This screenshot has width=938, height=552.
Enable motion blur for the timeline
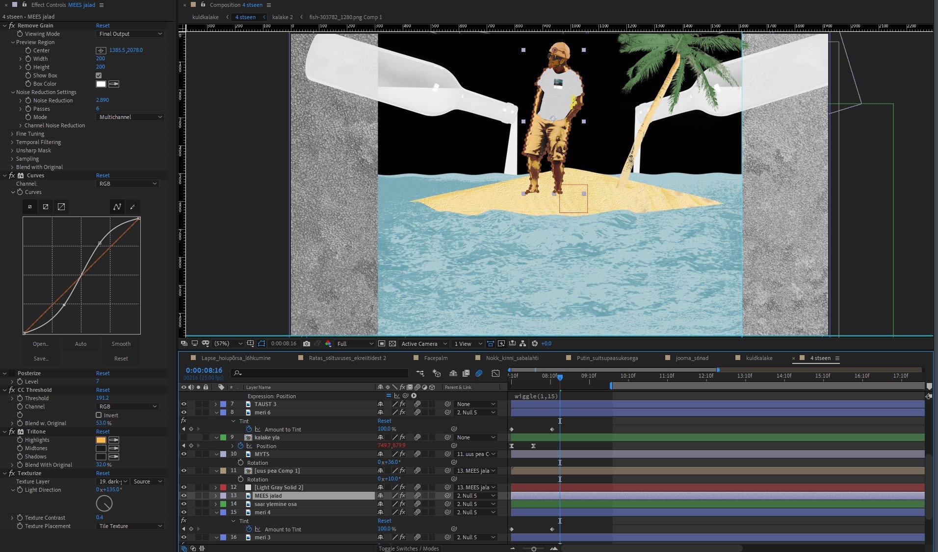pyautogui.click(x=479, y=374)
